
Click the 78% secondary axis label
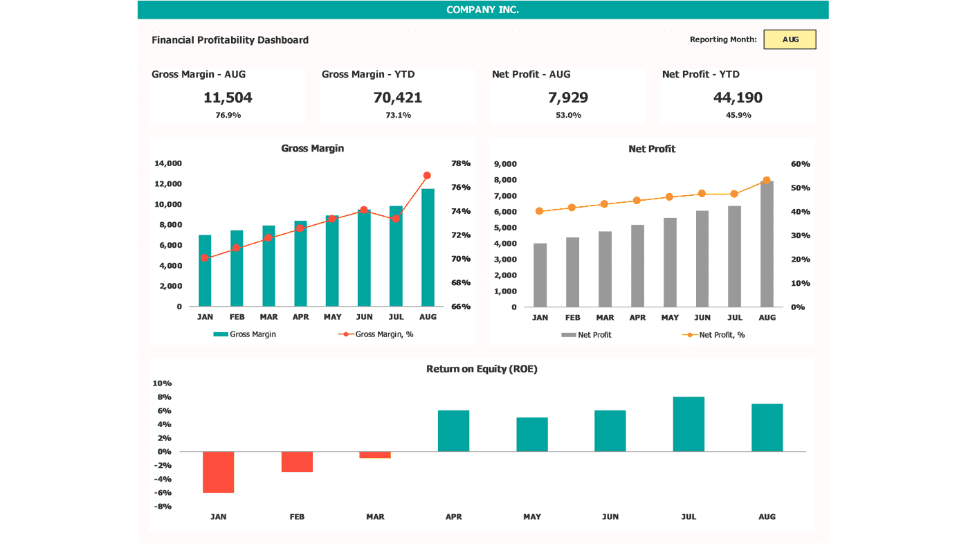click(x=461, y=163)
